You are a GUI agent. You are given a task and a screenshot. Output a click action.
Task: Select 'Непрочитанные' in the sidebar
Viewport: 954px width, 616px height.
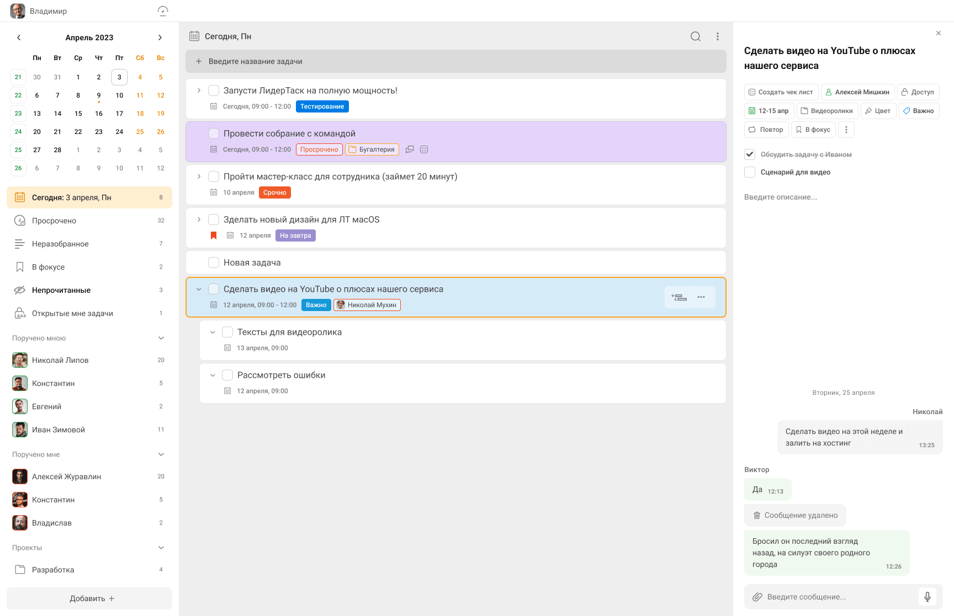61,290
